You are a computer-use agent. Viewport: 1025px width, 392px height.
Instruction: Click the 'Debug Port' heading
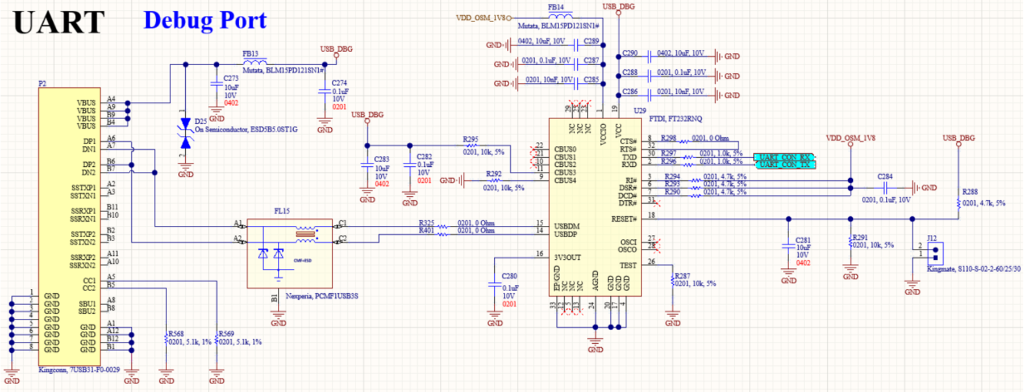tap(205, 20)
